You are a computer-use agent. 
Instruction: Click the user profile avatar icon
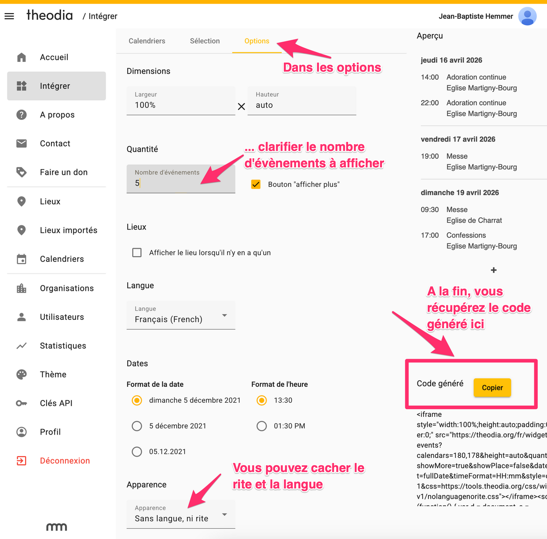(527, 16)
